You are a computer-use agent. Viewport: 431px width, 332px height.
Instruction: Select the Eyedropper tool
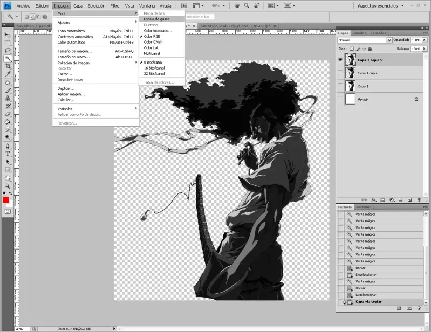pyautogui.click(x=8, y=74)
